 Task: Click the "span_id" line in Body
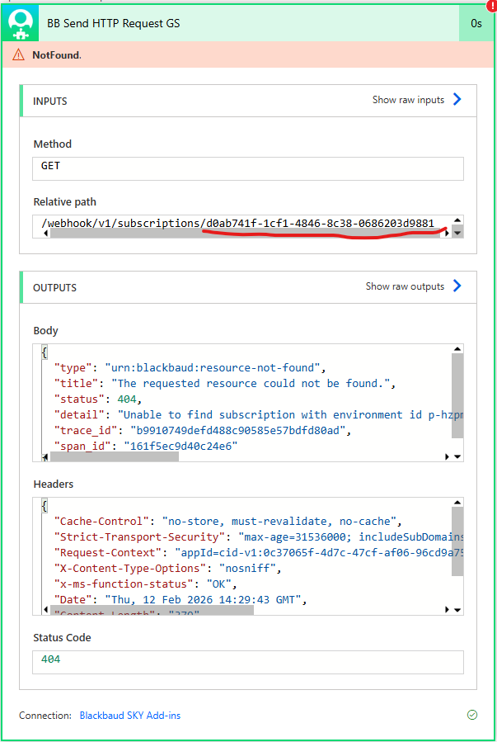tap(146, 446)
